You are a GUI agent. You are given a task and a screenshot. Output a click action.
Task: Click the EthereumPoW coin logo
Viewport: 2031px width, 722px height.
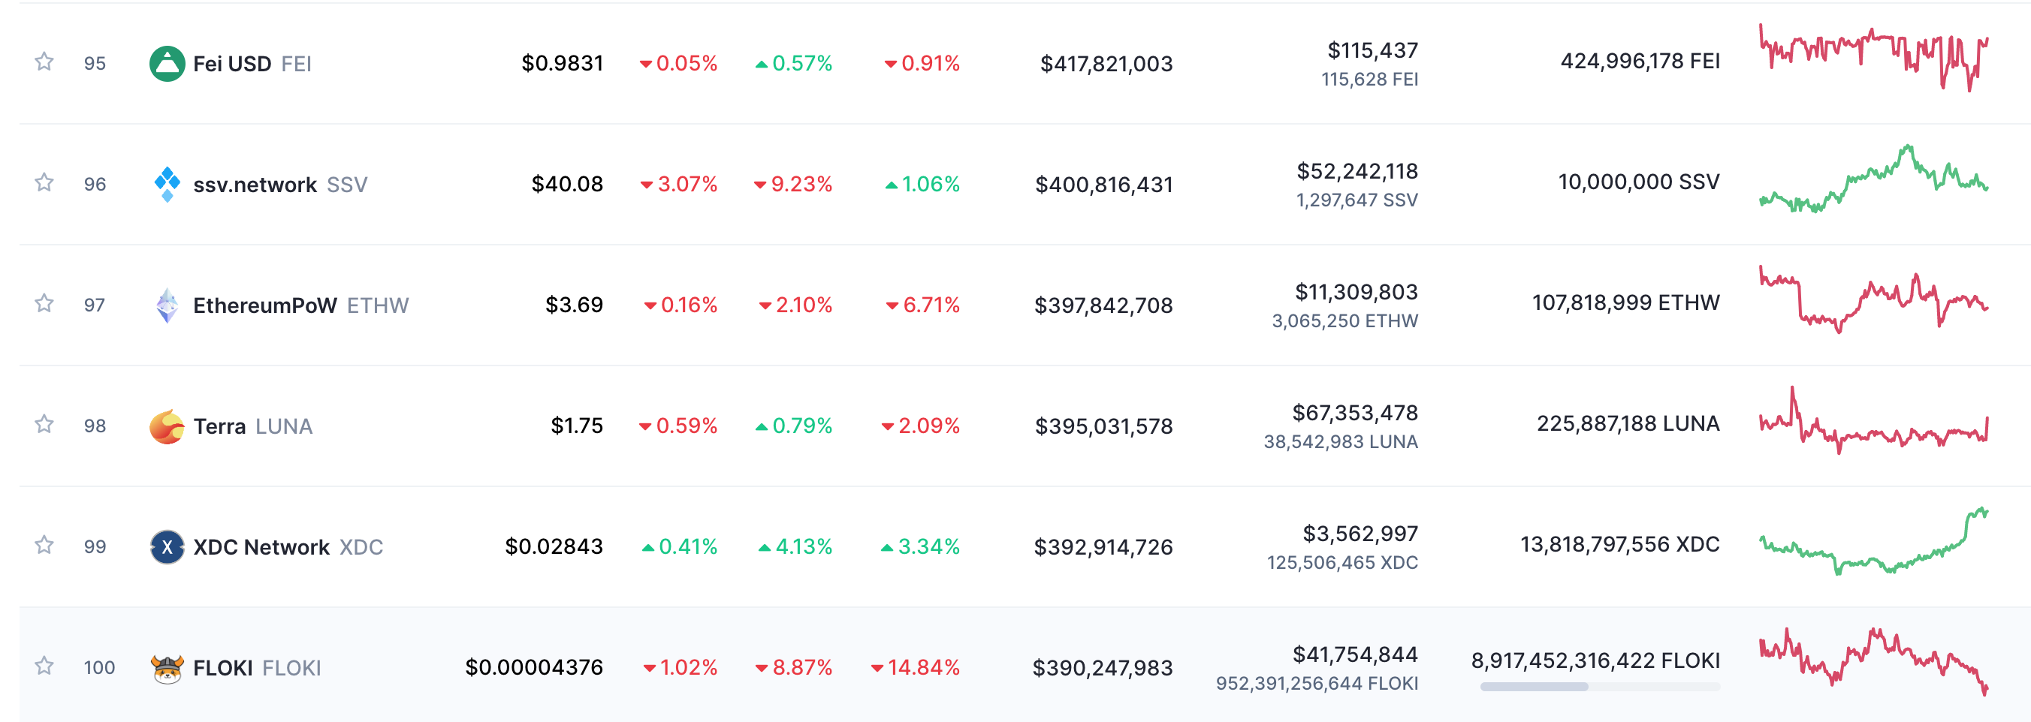click(x=167, y=305)
